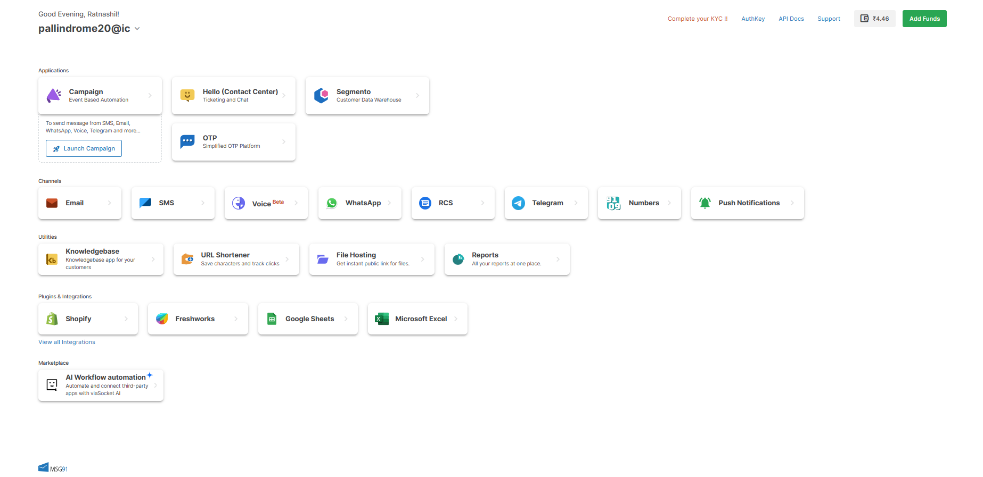Open AuthKey in top navigation
Screen dimensions: 983x477
point(753,19)
